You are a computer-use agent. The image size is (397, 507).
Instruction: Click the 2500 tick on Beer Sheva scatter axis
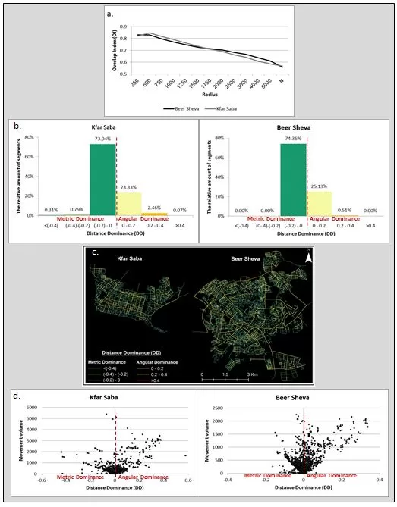[x=219, y=408]
